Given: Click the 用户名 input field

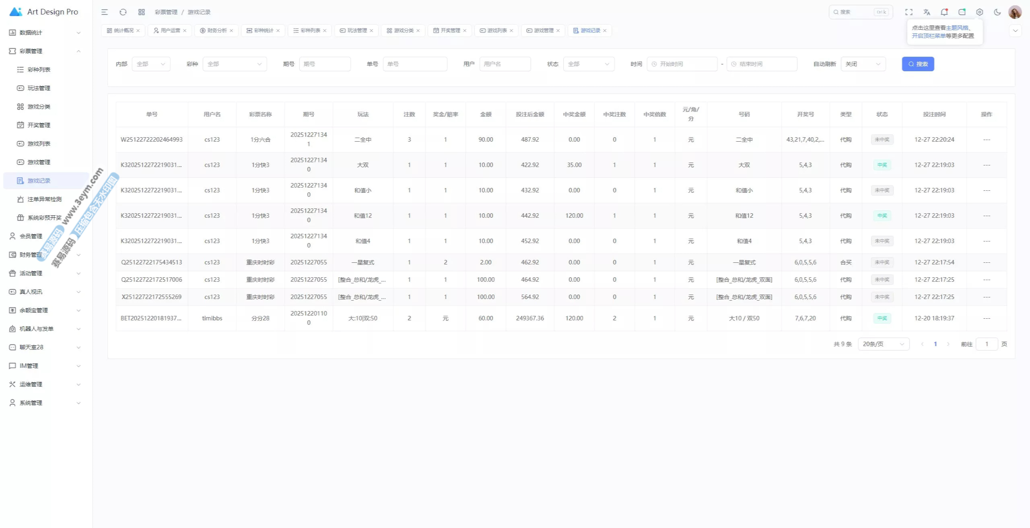Looking at the screenshot, I should pos(505,64).
